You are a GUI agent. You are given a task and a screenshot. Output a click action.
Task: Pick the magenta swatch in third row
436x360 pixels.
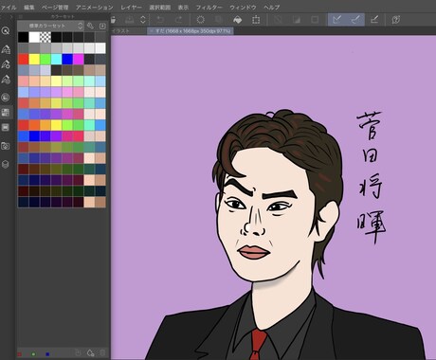(78, 59)
